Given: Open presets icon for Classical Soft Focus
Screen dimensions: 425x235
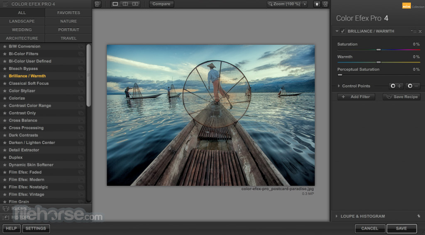Looking at the screenshot, I should 81,84.
